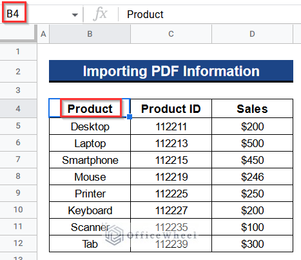This screenshot has height=260, width=301.
Task: Select the cell containing 112219
Action: 171,177
